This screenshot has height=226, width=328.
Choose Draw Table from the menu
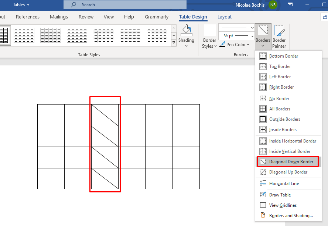(280, 195)
